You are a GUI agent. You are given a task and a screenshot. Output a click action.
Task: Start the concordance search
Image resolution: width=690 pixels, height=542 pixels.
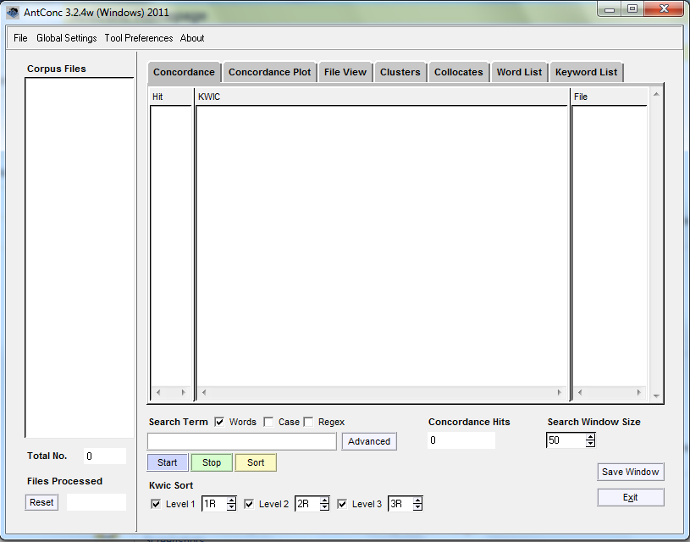[x=168, y=462]
